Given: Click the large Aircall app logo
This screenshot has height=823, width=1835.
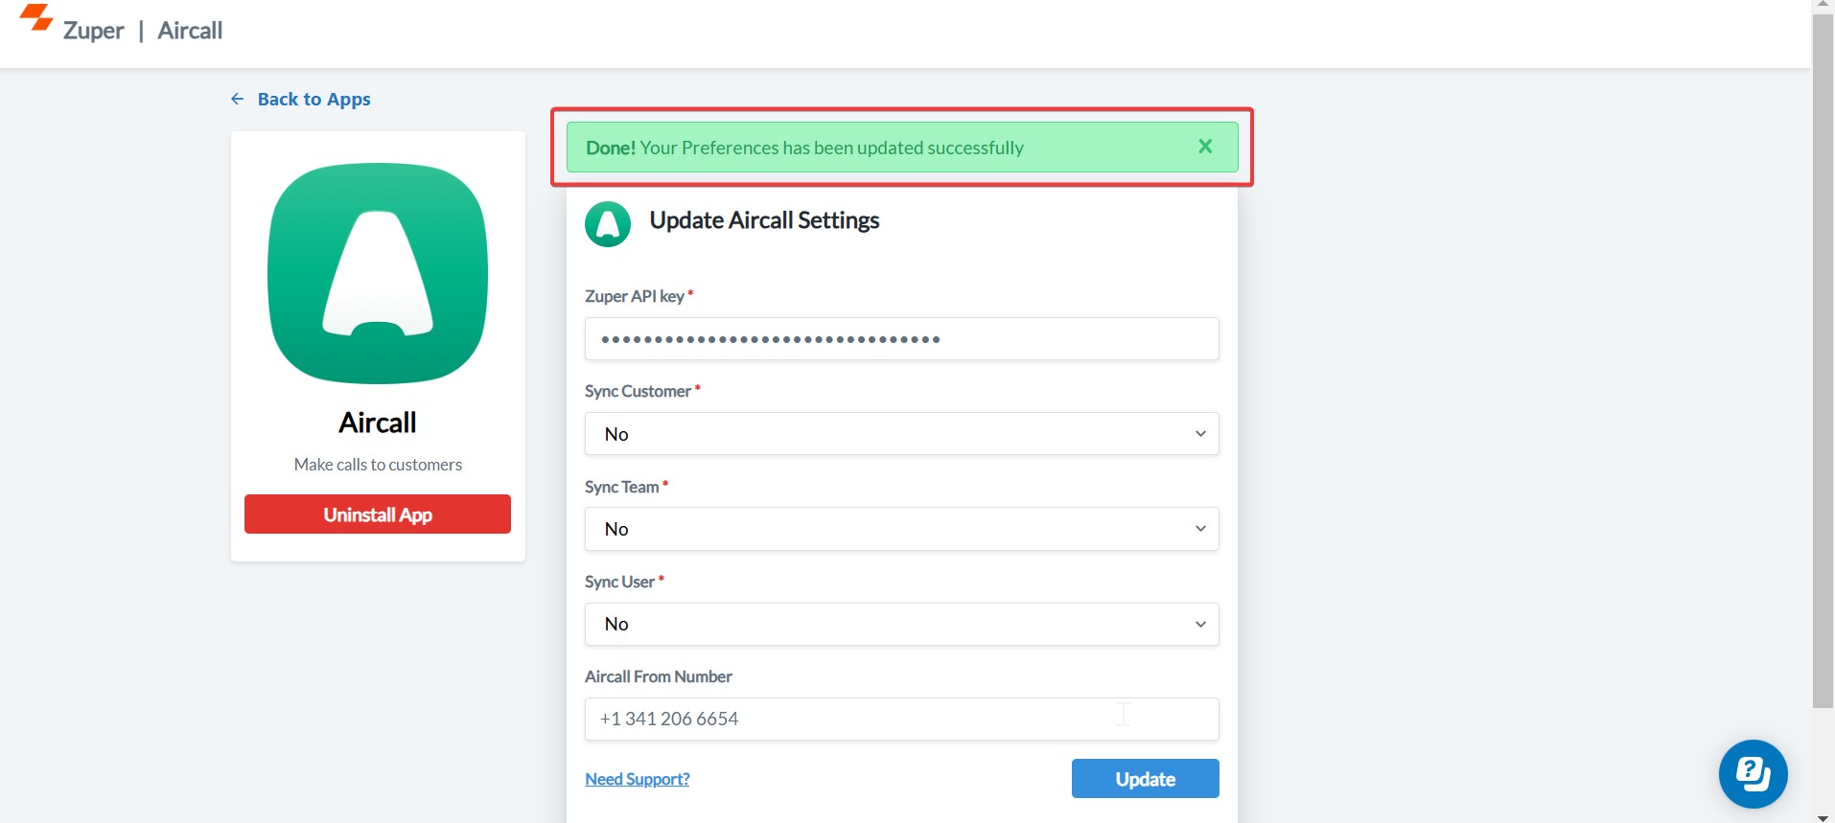Looking at the screenshot, I should click(378, 273).
